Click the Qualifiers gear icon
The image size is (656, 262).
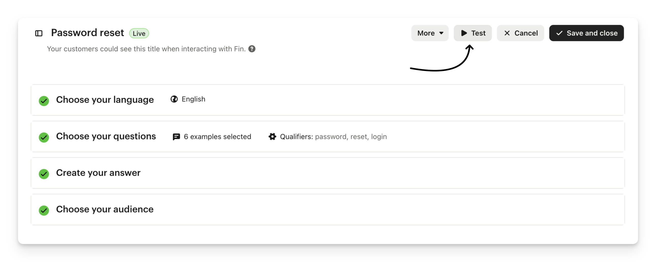[x=272, y=137]
